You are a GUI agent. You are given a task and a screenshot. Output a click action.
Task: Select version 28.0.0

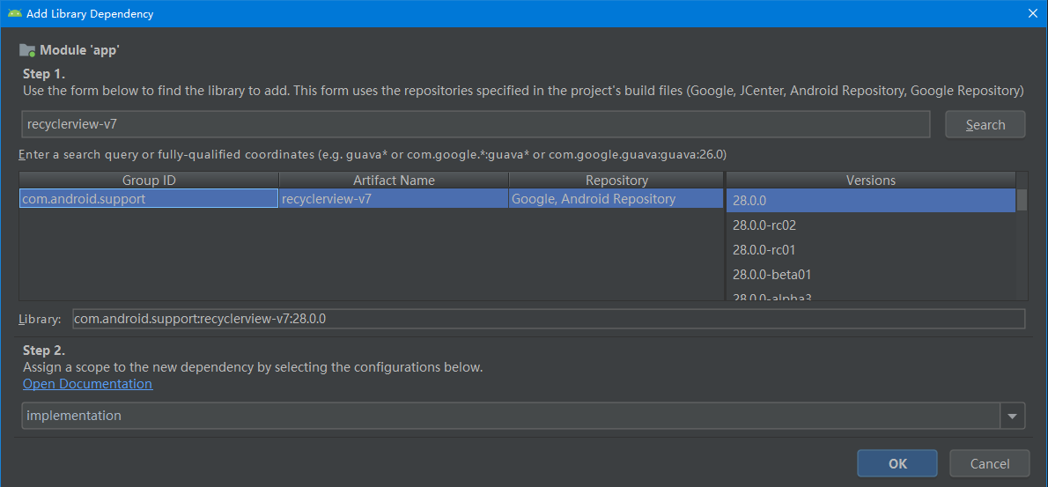[870, 201]
